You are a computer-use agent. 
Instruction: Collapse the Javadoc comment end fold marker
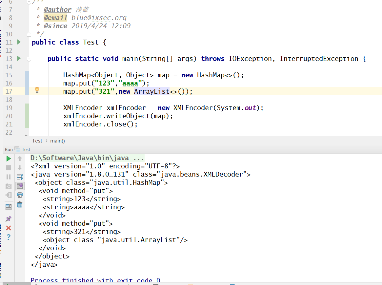pyautogui.click(x=29, y=34)
